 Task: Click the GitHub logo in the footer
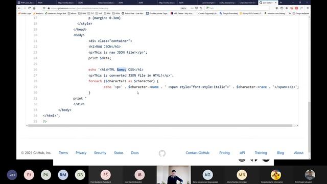[162, 153]
